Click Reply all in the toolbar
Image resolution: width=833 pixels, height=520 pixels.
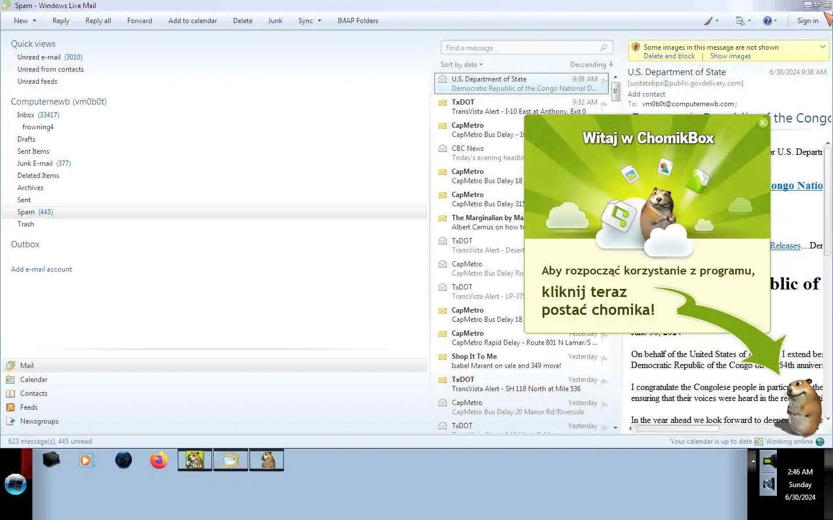pos(98,21)
